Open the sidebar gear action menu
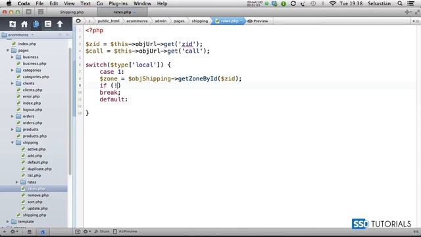This screenshot has height=237, width=421. (x=14, y=231)
